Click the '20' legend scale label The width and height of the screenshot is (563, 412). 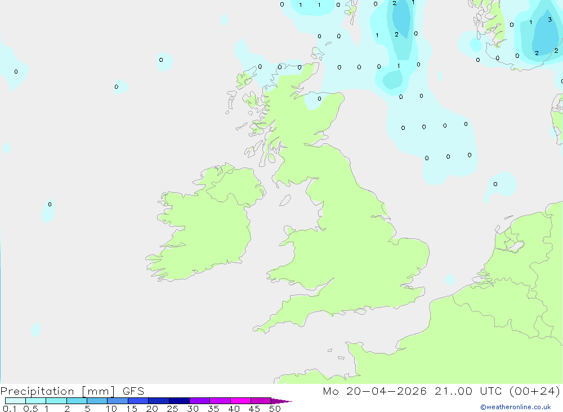(152, 409)
